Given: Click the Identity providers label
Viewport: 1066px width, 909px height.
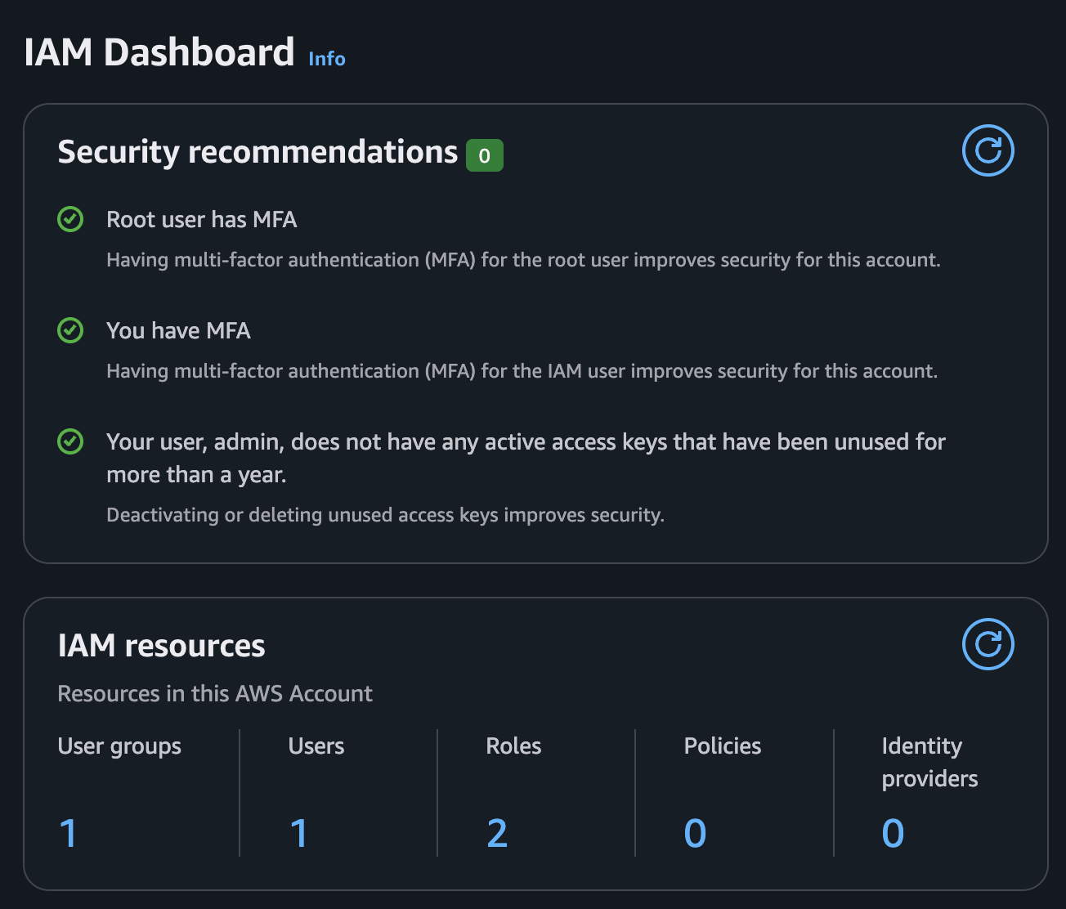Looking at the screenshot, I should [x=929, y=762].
